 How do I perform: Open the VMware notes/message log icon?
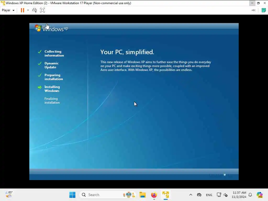coord(264,10)
